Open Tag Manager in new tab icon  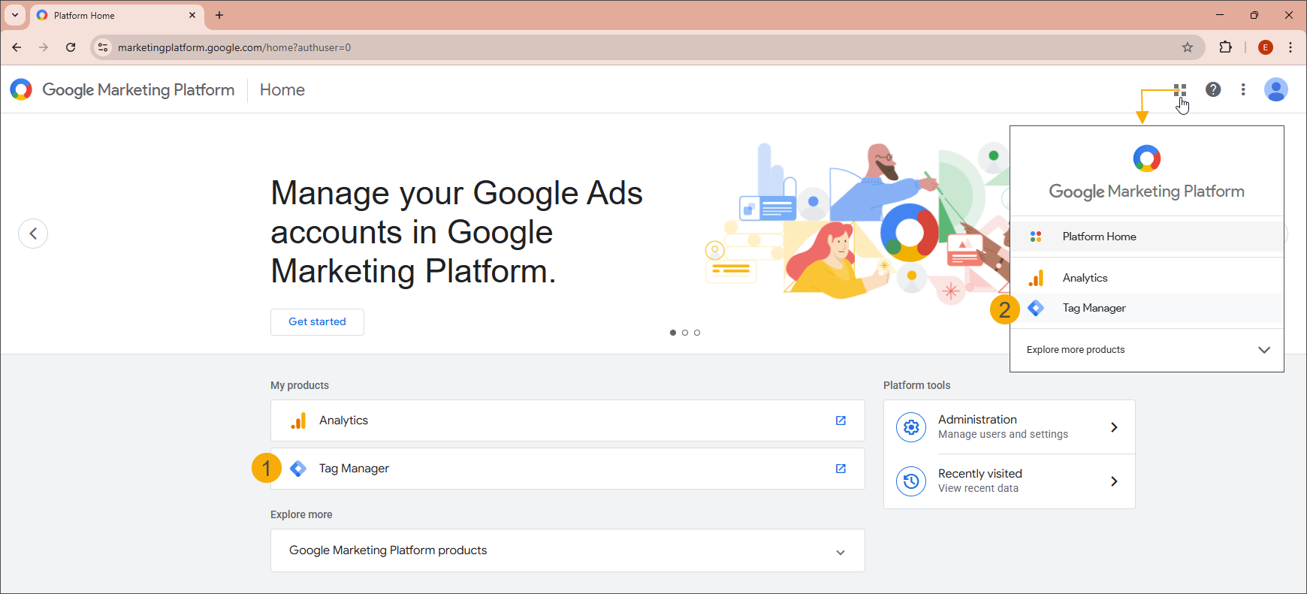[841, 469]
